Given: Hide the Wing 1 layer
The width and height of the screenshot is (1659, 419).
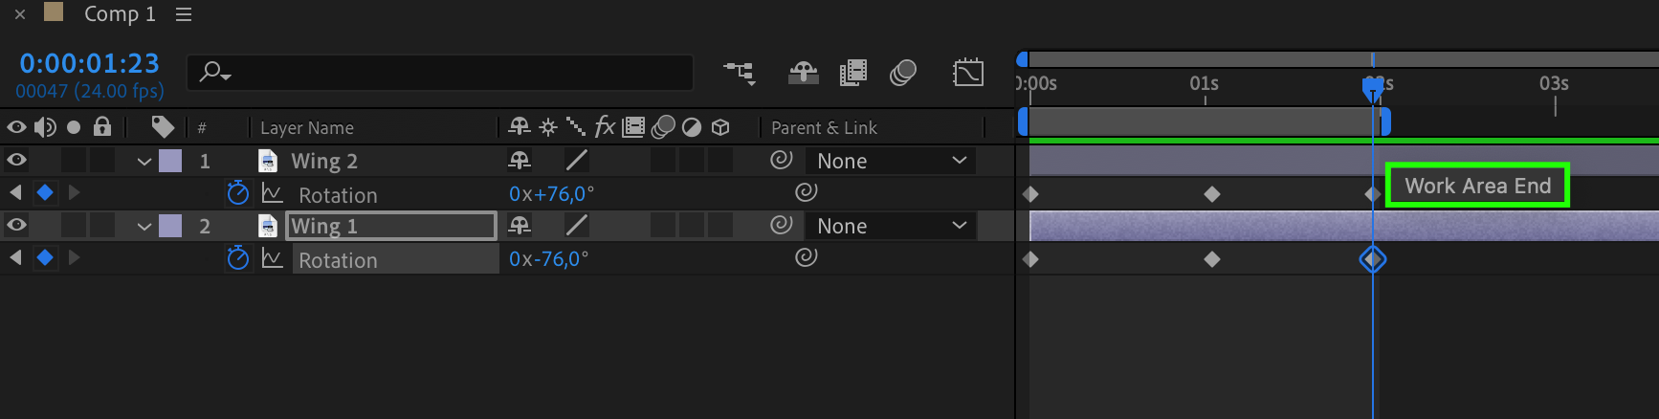Looking at the screenshot, I should point(16,225).
